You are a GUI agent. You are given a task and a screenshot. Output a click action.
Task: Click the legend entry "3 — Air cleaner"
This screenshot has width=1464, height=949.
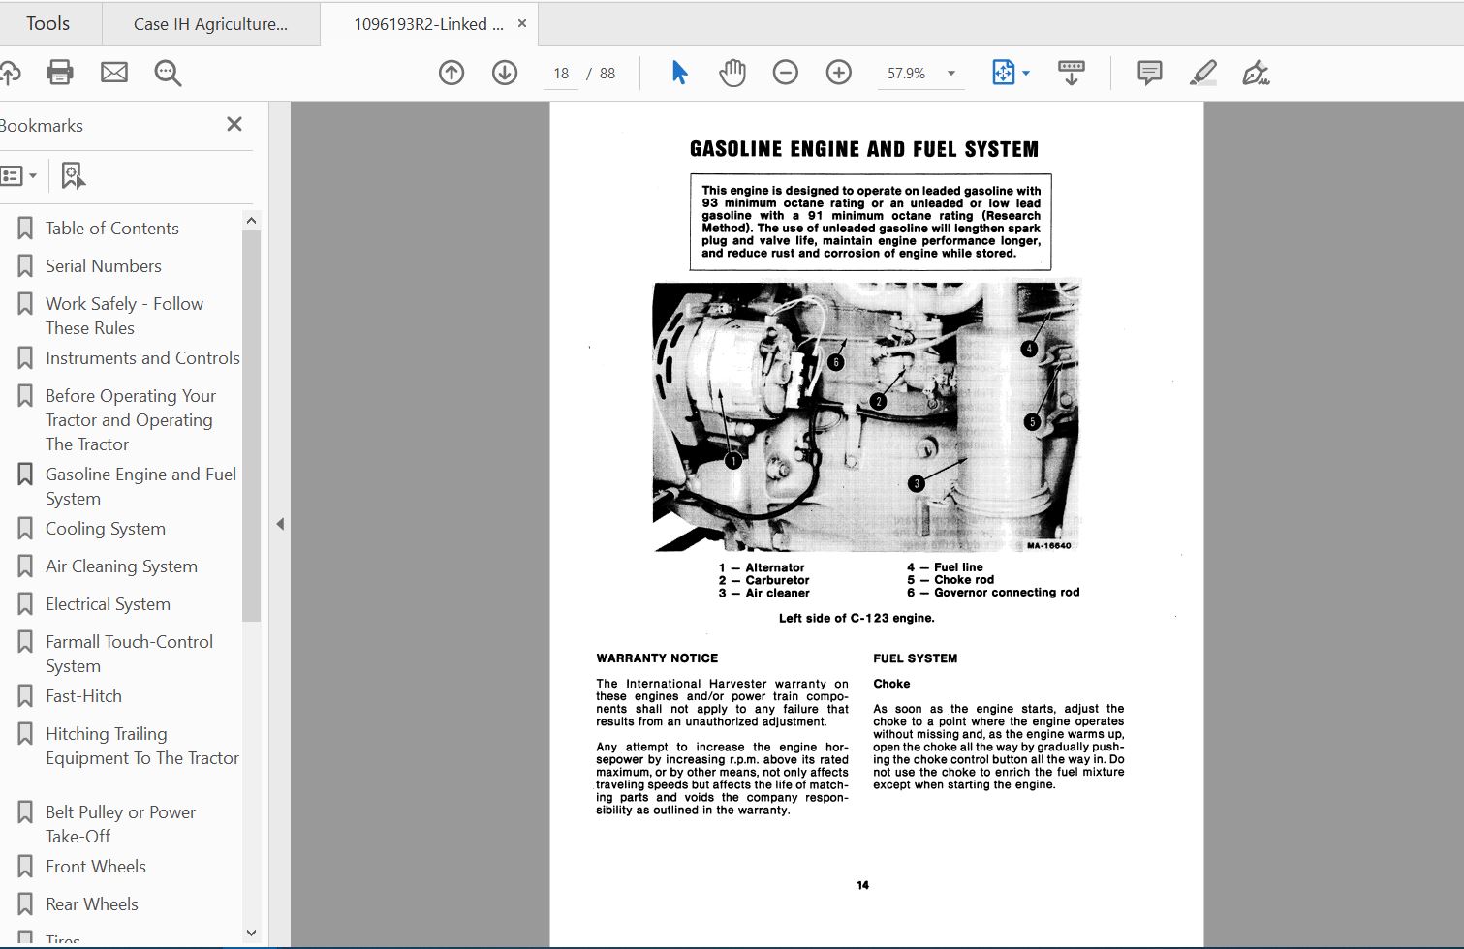click(763, 593)
